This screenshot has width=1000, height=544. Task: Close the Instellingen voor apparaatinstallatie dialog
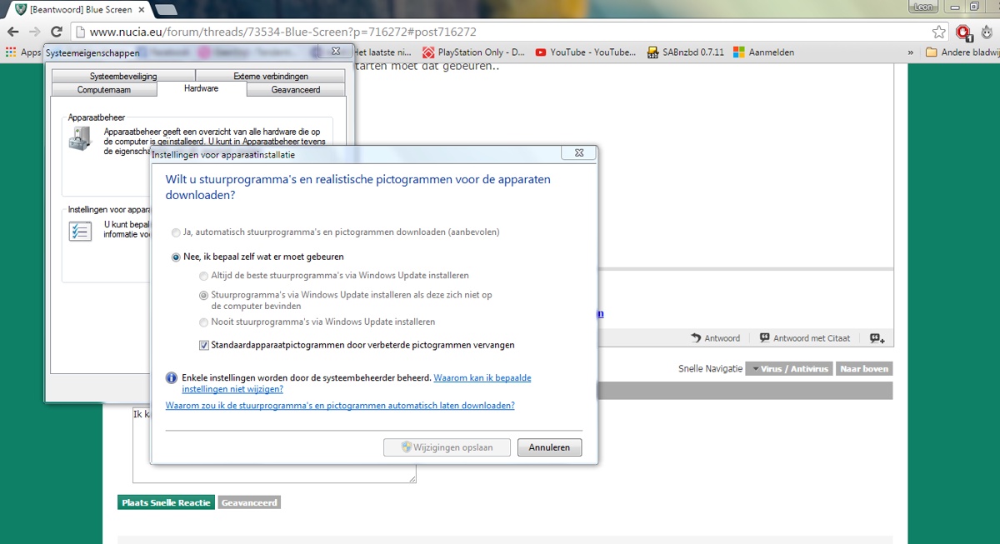pos(578,153)
